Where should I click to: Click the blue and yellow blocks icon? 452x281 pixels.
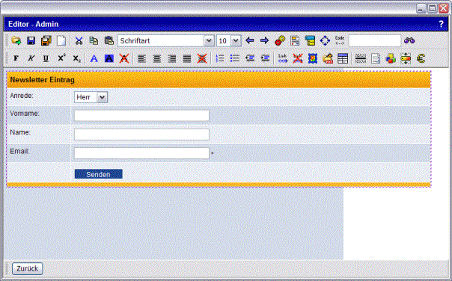point(310,40)
